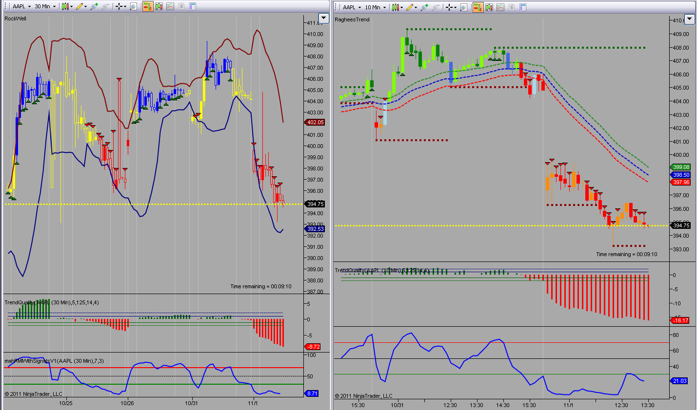Open price axis dropdown on RockWell chart
The image size is (697, 410).
coord(323,19)
